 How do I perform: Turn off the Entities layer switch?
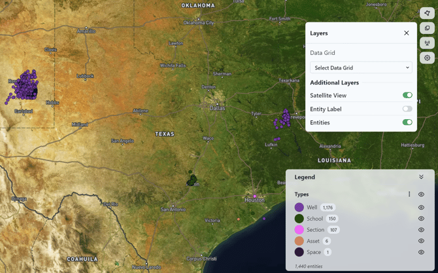click(x=407, y=122)
